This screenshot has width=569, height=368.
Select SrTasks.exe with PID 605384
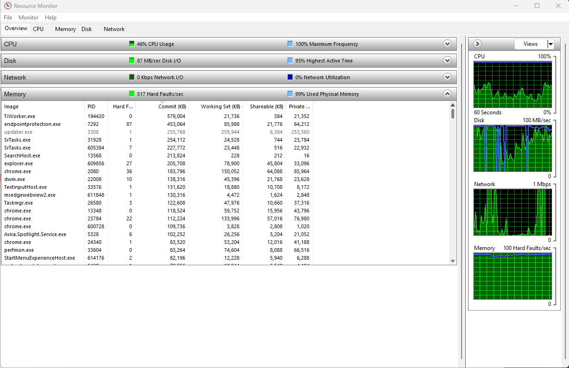tap(156, 148)
